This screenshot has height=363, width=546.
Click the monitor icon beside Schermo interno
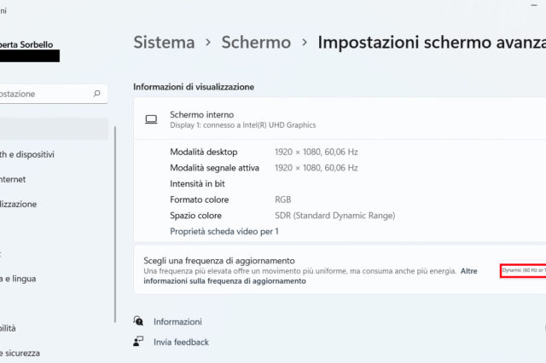[151, 119]
